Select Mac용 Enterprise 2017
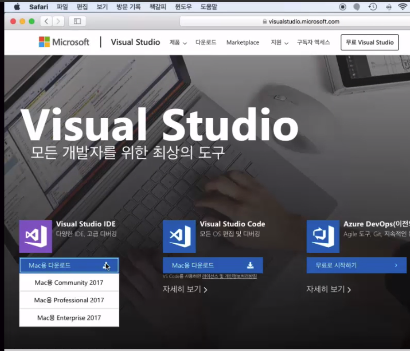The image size is (410, 351). 69,317
